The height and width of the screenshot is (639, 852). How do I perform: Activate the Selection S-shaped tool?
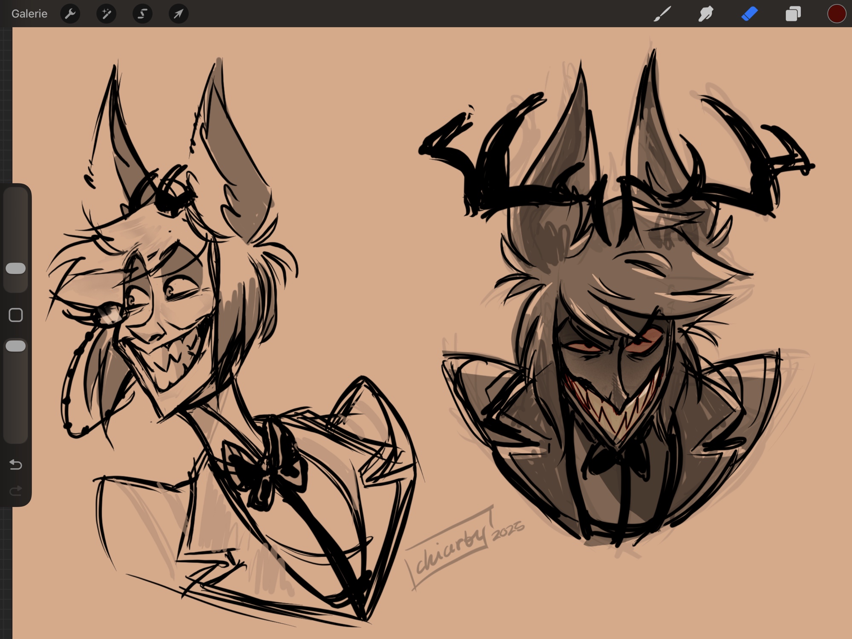pyautogui.click(x=142, y=14)
